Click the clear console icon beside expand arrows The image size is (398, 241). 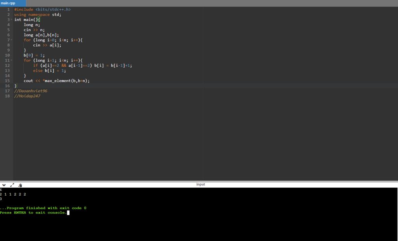20,185
